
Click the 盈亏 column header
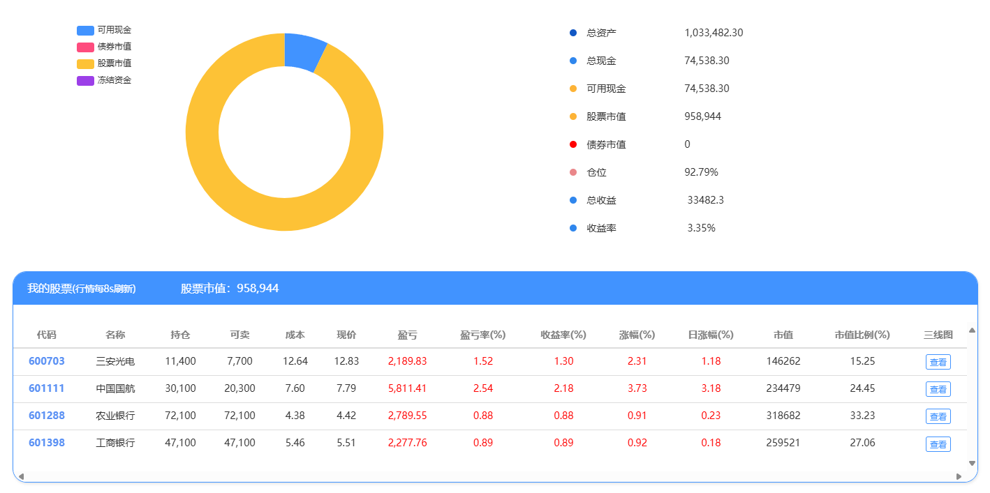(x=407, y=335)
